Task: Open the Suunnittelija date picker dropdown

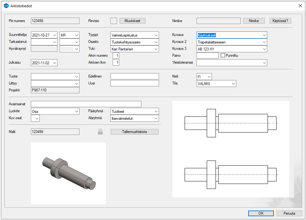Action: 55,35
